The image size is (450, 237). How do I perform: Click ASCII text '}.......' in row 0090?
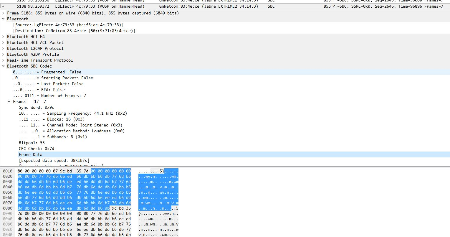tap(148, 213)
